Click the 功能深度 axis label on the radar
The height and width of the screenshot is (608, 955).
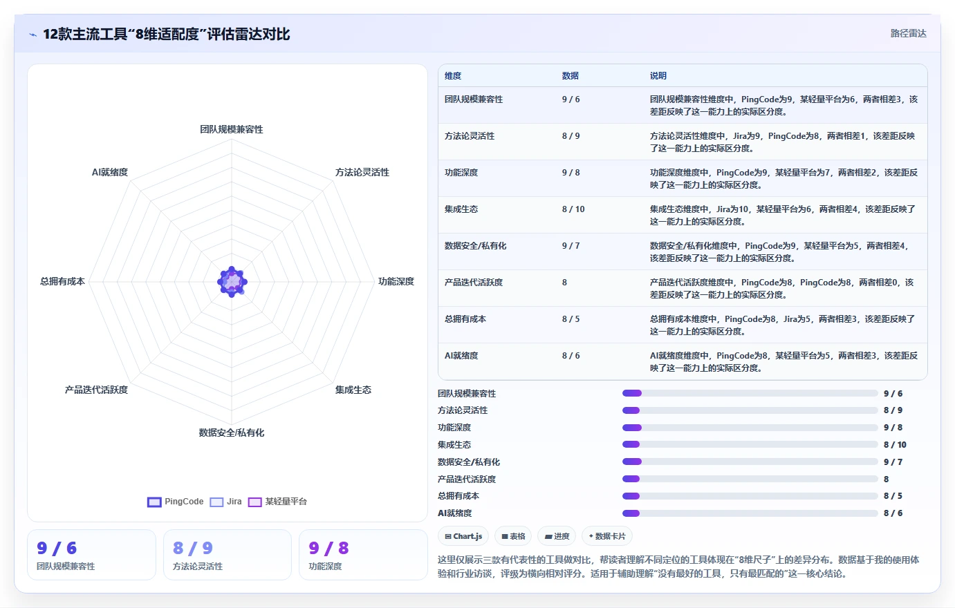point(396,281)
